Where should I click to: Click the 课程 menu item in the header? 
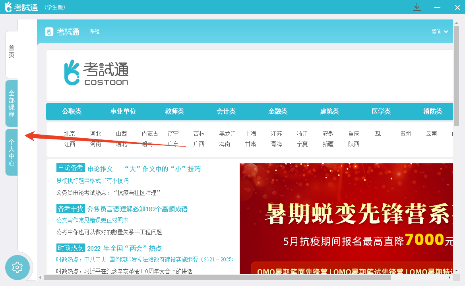(95, 32)
